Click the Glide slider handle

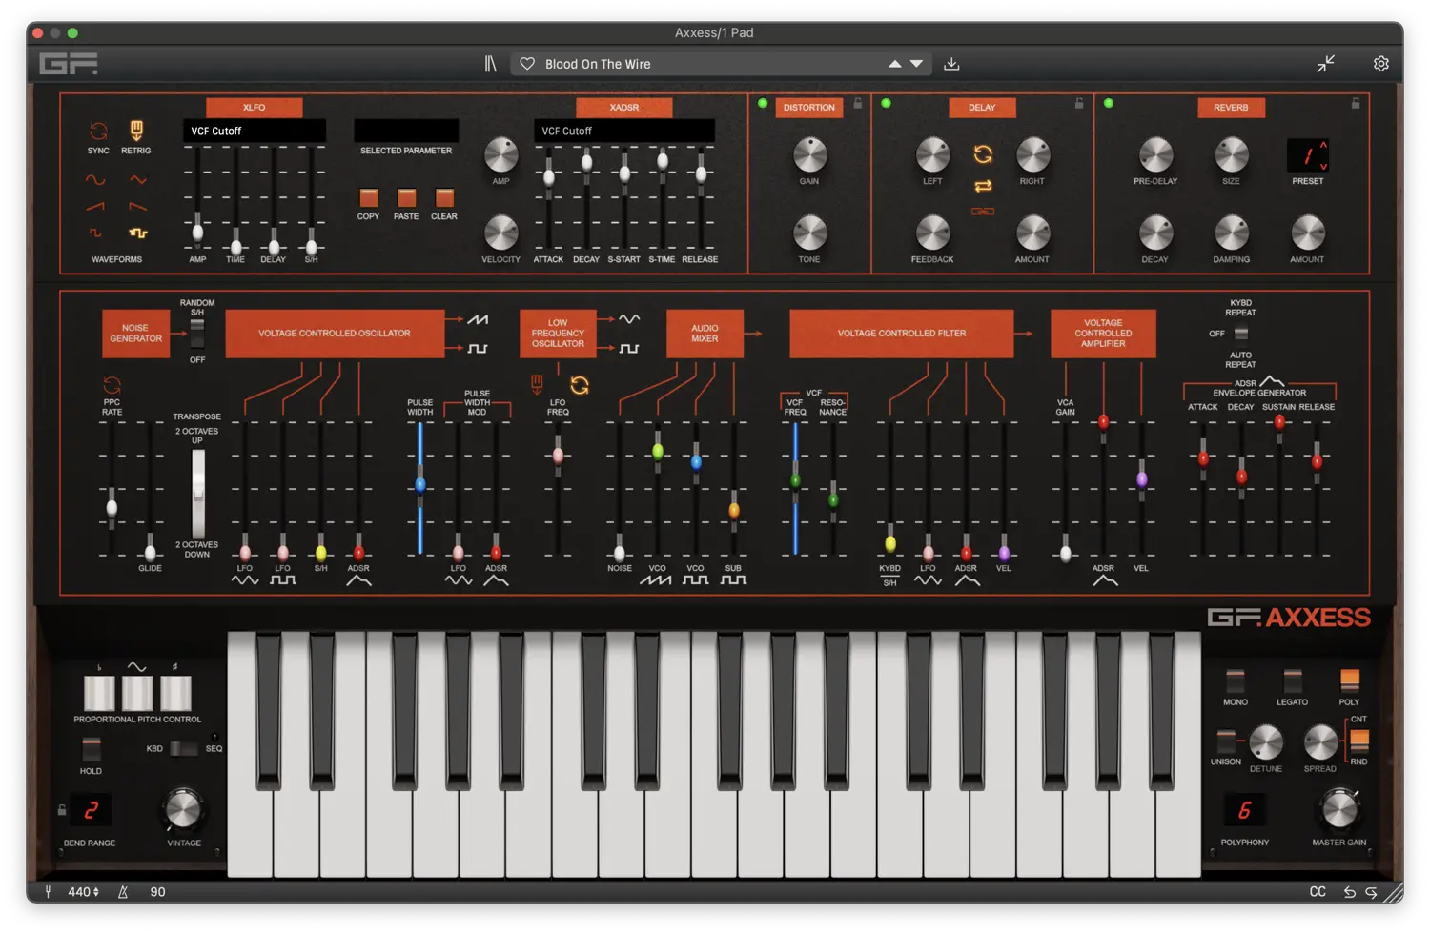(150, 551)
